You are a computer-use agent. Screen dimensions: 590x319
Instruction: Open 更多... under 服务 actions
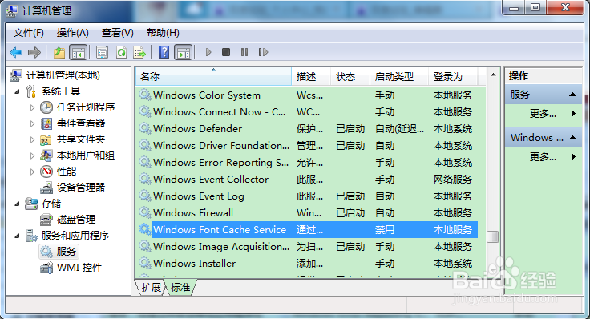[x=543, y=113]
